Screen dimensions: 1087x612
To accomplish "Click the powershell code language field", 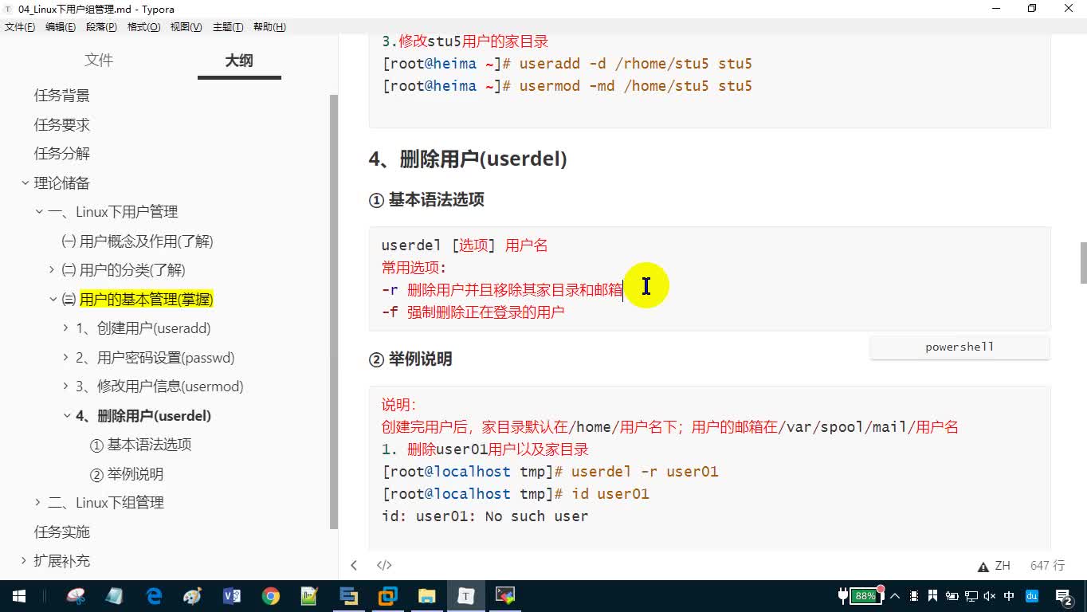I will coord(959,347).
